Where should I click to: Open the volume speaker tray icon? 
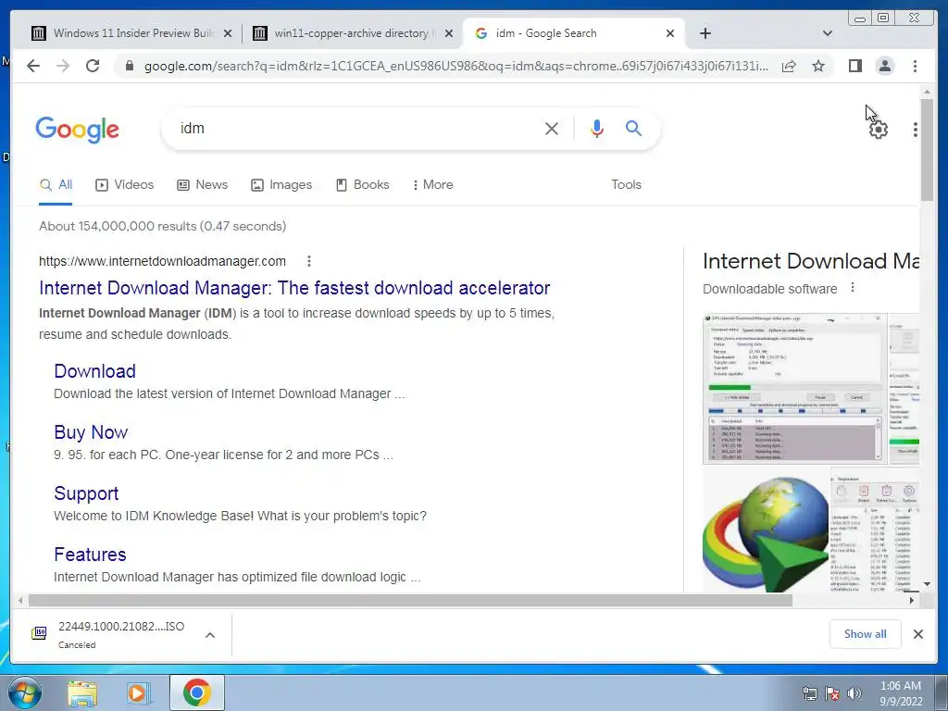(854, 693)
